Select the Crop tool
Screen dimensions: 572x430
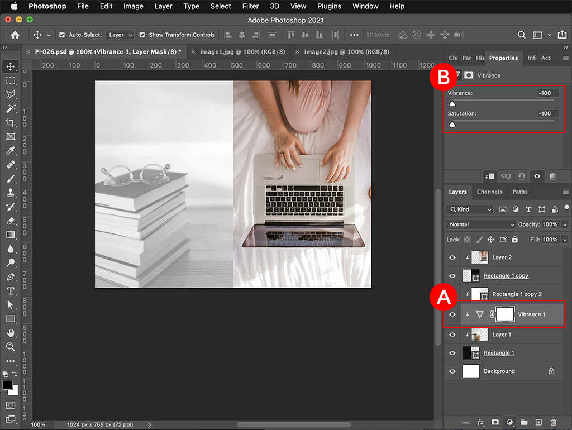tap(11, 122)
